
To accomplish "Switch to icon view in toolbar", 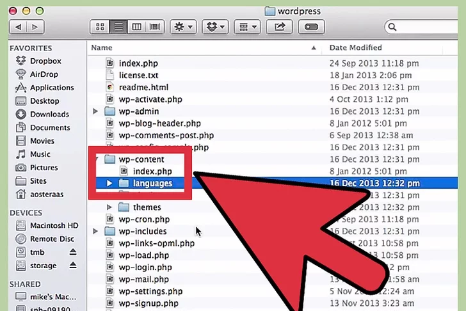I will pyautogui.click(x=100, y=27).
